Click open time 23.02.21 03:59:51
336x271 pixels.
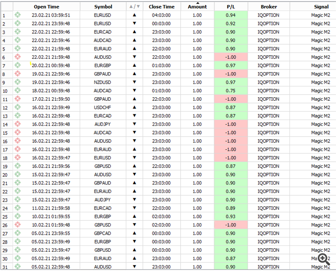pyautogui.click(x=51, y=15)
